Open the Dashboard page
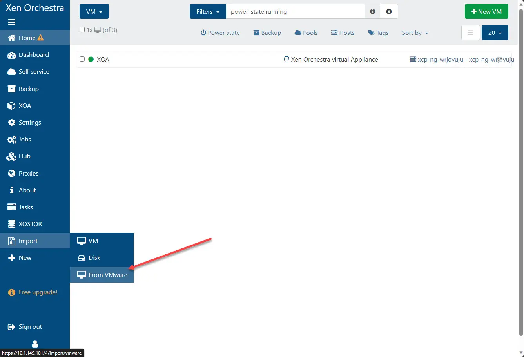Image resolution: width=524 pixels, height=357 pixels. [35, 55]
